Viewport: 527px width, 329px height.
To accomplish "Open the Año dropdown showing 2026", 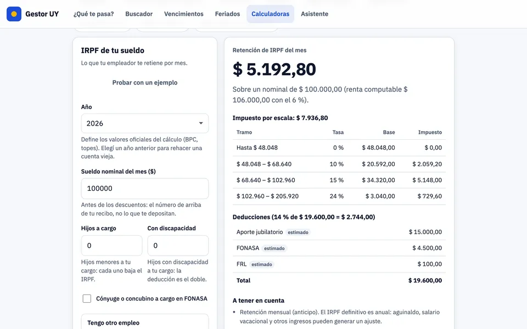I will click(145, 123).
